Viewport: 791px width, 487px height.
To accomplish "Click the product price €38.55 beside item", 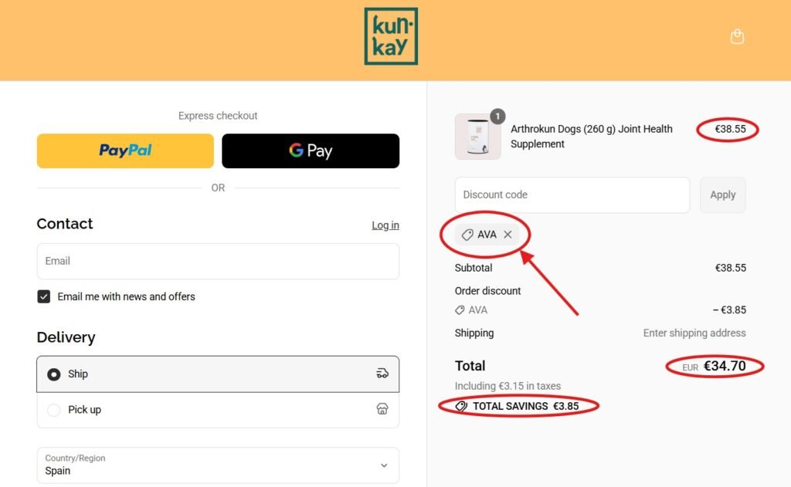I will [730, 129].
